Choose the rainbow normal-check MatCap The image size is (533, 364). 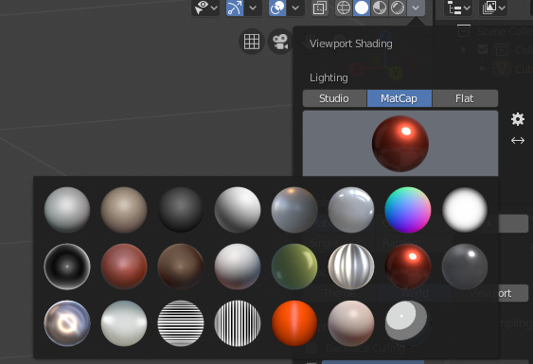[408, 210]
